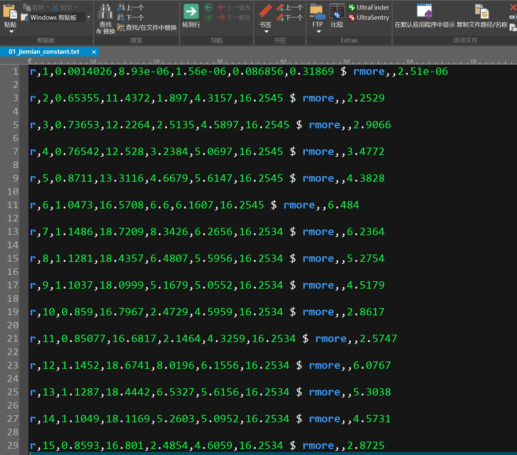Click the value 8.3426 on line 13
Image resolution: width=517 pixels, height=455 pixels.
pos(169,232)
